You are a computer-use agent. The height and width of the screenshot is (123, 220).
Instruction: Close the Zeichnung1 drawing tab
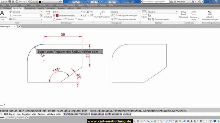click(x=14, y=26)
